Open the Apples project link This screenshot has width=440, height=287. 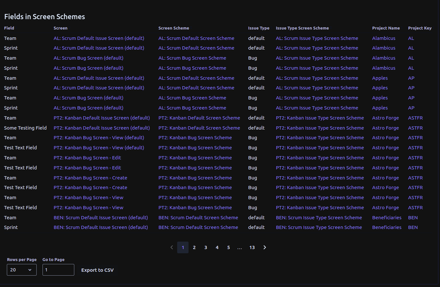tap(379, 77)
